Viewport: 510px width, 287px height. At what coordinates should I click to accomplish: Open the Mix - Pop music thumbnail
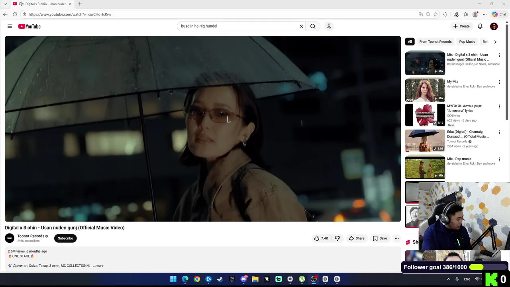[425, 167]
